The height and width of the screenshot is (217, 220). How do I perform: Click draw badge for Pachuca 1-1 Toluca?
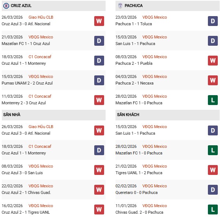pyautogui.click(x=213, y=21)
